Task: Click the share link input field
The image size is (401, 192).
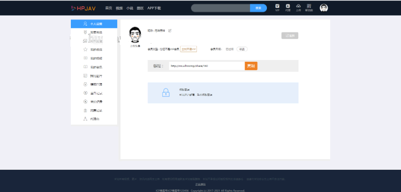Action: (206, 66)
